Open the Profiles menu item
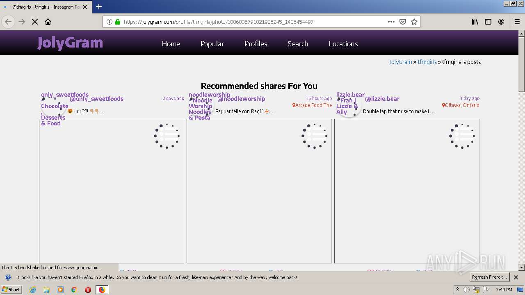This screenshot has height=295, width=525. [256, 44]
